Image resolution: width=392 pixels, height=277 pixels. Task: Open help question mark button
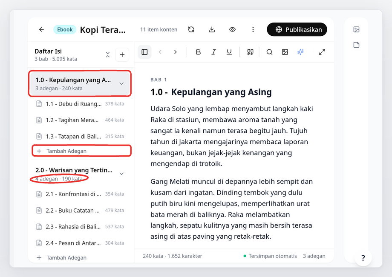coord(363,258)
